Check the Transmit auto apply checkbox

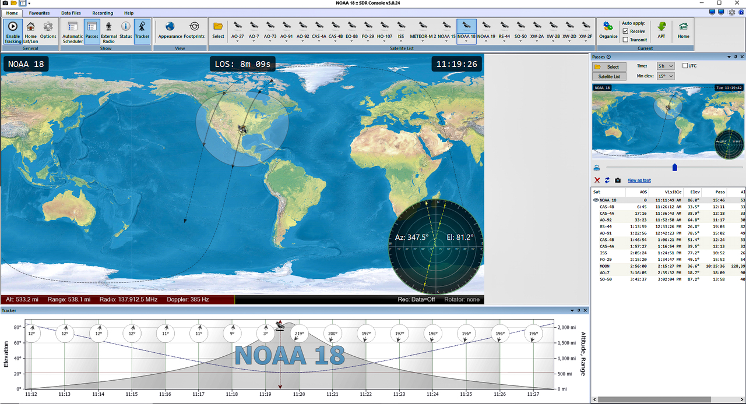tap(625, 40)
